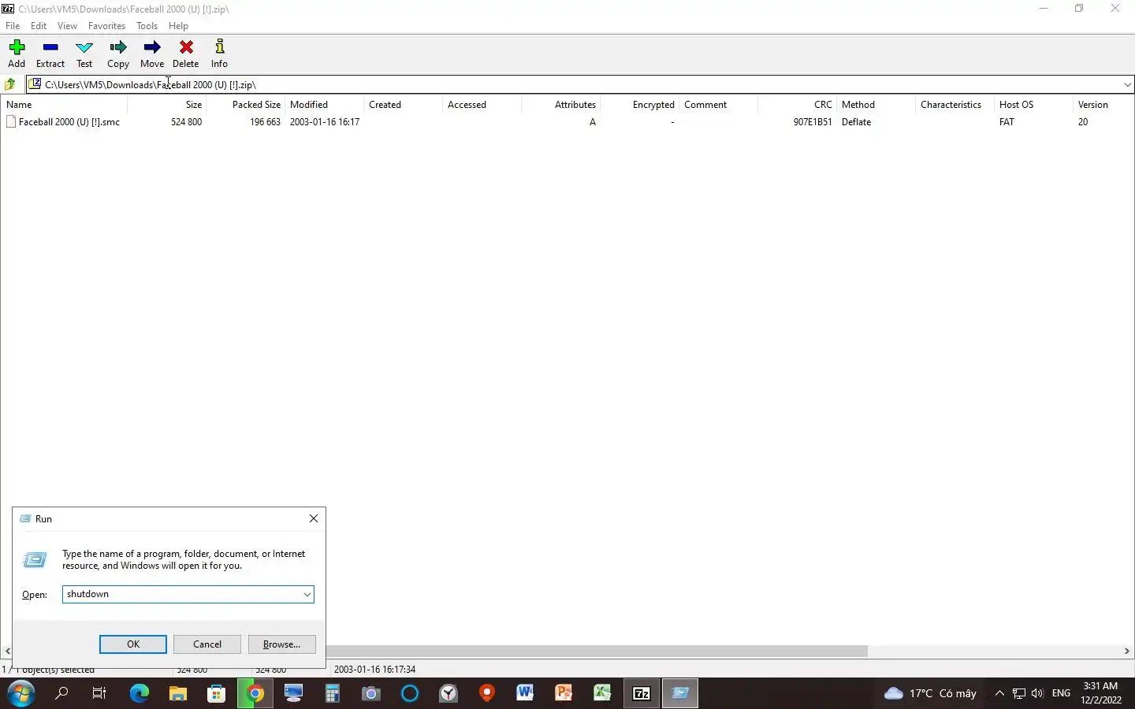The width and height of the screenshot is (1135, 709).
Task: Launch Microsoft Edge from taskbar
Action: 139,693
